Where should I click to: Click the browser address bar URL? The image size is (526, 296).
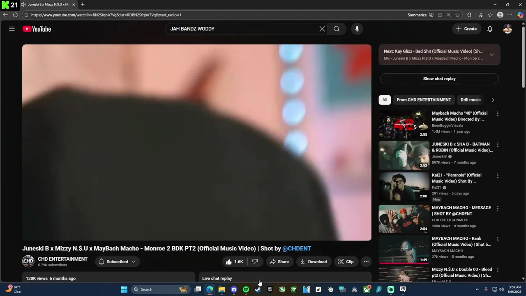[106, 15]
